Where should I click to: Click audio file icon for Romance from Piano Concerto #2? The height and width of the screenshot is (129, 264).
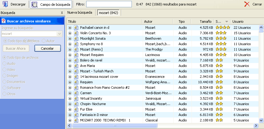[x=76, y=88]
